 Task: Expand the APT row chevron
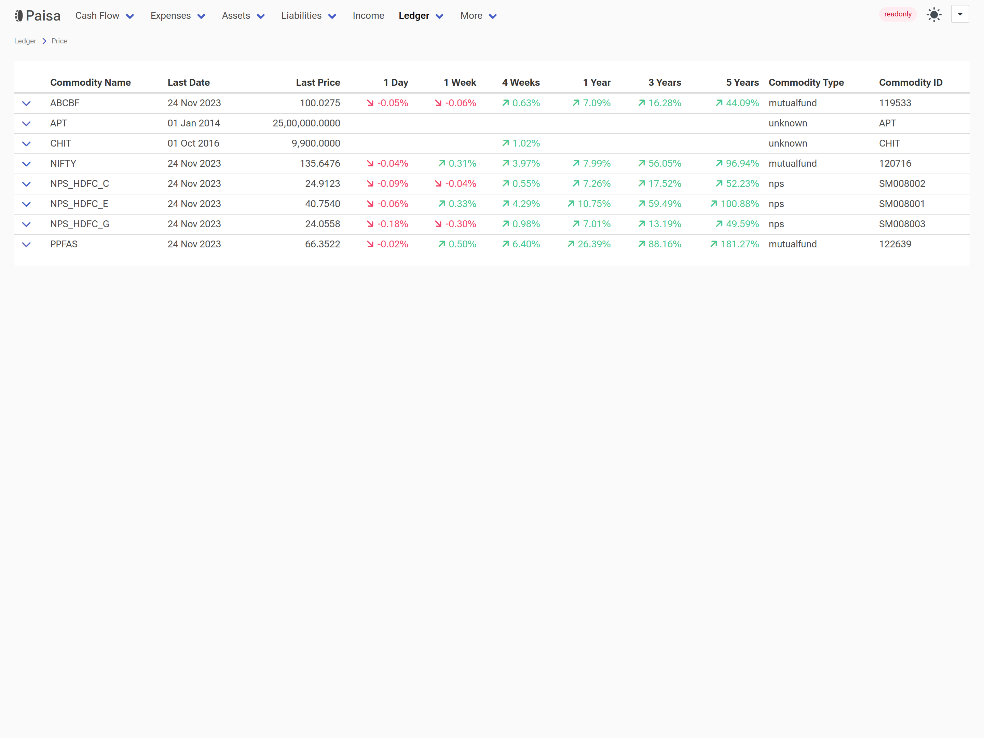26,123
